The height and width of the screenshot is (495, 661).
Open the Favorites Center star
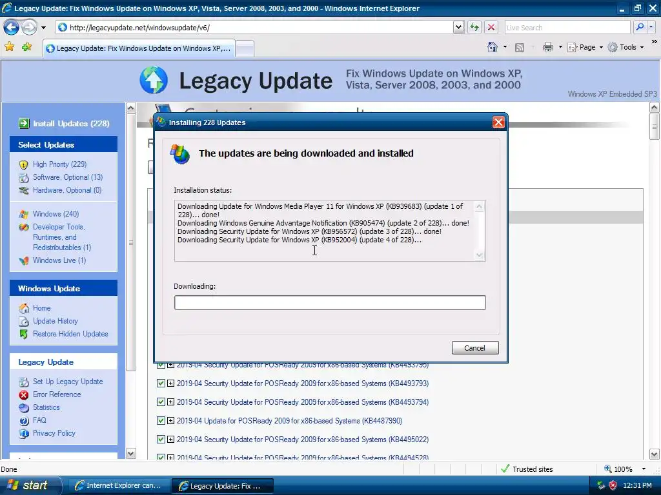click(x=9, y=47)
